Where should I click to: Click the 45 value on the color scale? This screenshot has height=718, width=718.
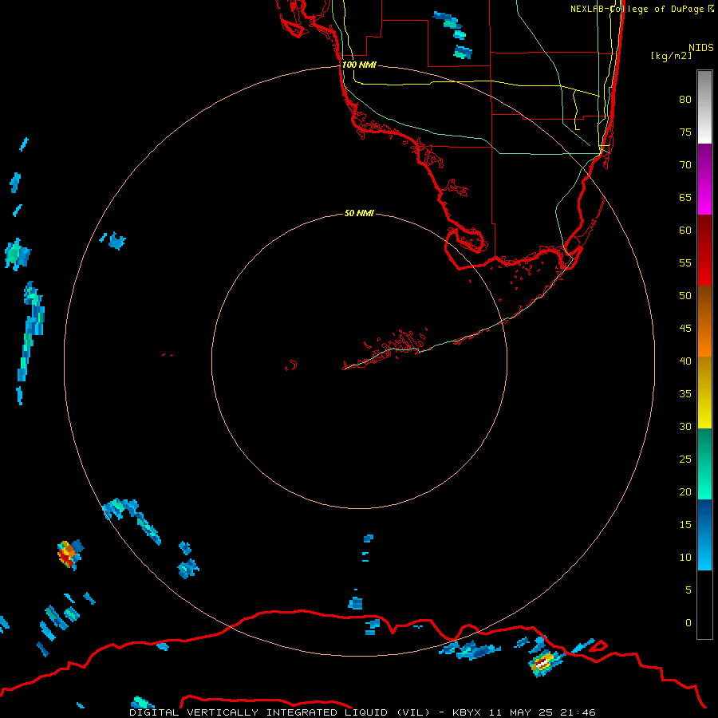tap(685, 329)
